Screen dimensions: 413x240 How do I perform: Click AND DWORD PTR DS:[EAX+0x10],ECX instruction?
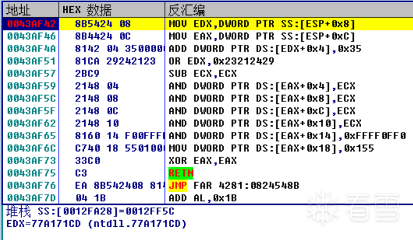pos(265,123)
